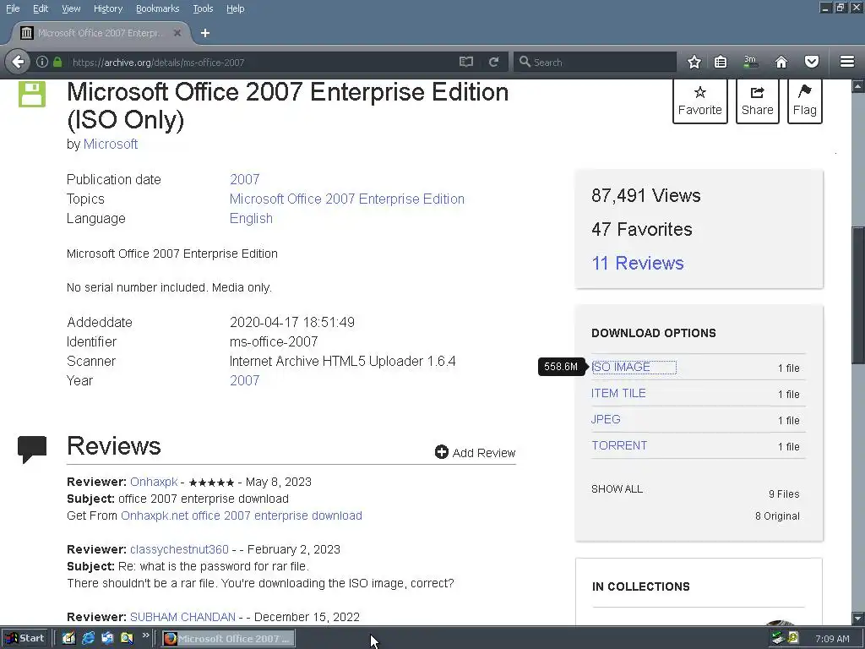The height and width of the screenshot is (649, 865).
Task: Open the History menu
Action: point(108,8)
